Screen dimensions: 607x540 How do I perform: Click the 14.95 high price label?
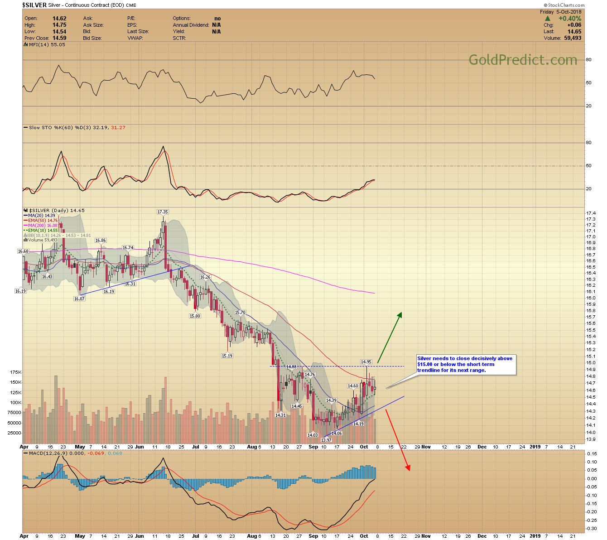pyautogui.click(x=366, y=362)
